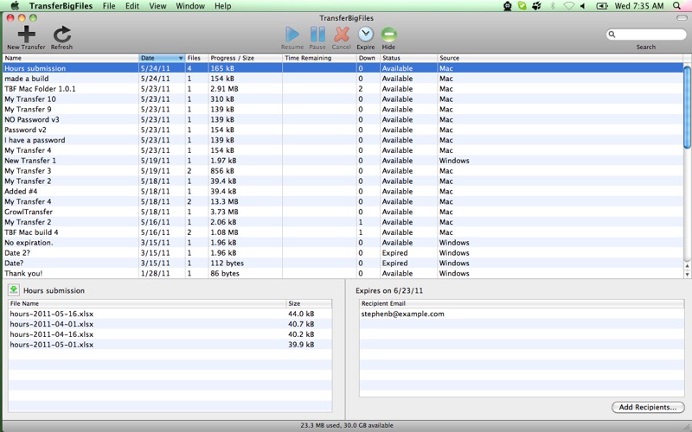This screenshot has width=692, height=432.
Task: Click the scroll down arrow of transfer list
Action: [x=687, y=274]
